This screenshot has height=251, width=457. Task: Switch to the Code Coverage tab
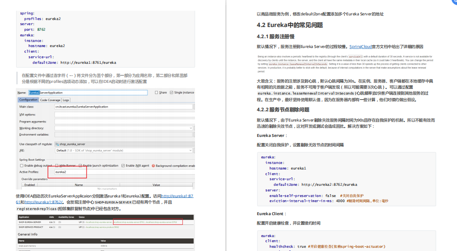(50, 100)
